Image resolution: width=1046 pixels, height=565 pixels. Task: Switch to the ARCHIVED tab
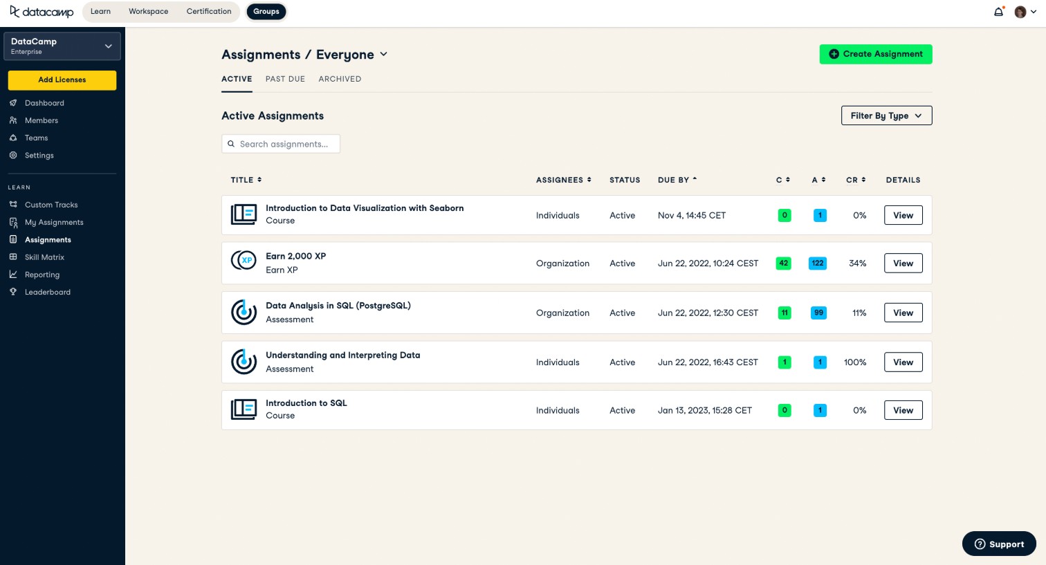tap(340, 79)
